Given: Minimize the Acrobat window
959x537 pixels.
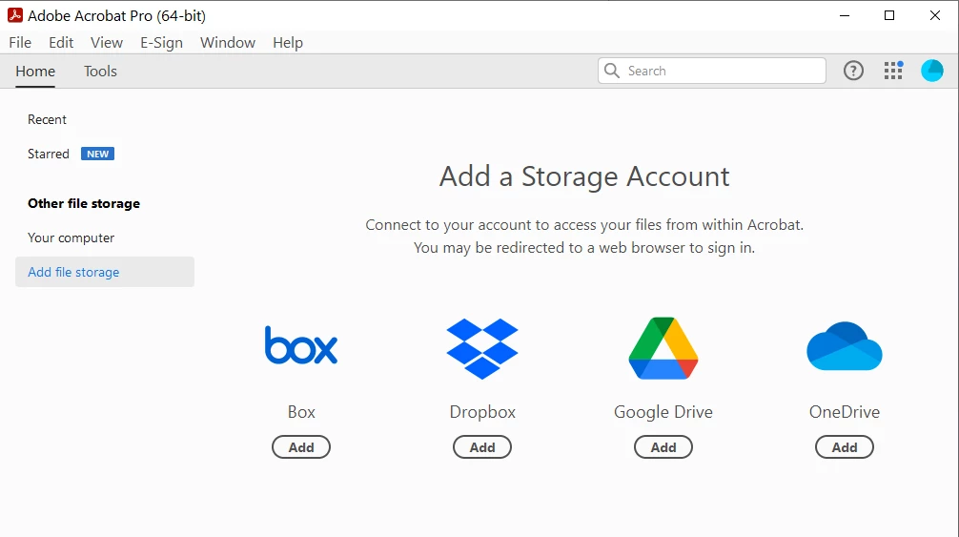Looking at the screenshot, I should pos(845,15).
